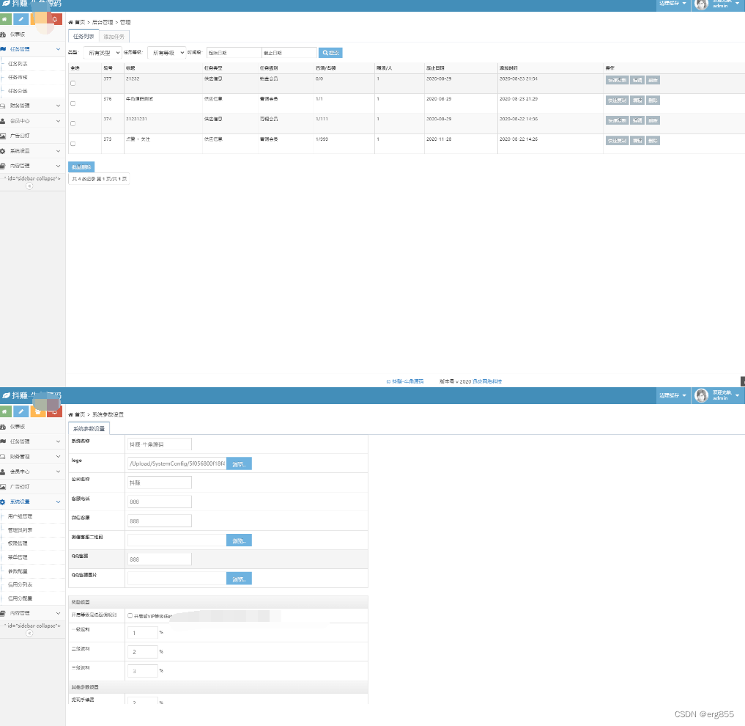Switch to the 添加任务 tab

114,36
